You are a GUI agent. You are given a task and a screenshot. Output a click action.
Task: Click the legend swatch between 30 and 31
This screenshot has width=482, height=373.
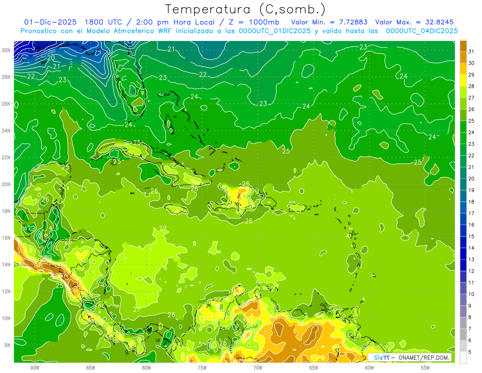point(463,57)
